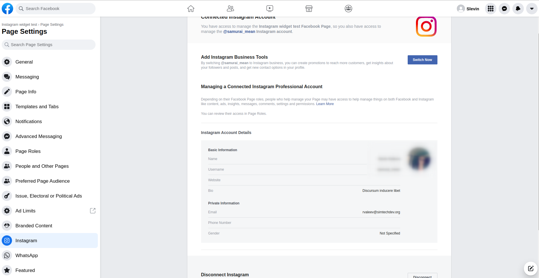Click the General gear icon
This screenshot has height=278, width=539.
(x=7, y=62)
